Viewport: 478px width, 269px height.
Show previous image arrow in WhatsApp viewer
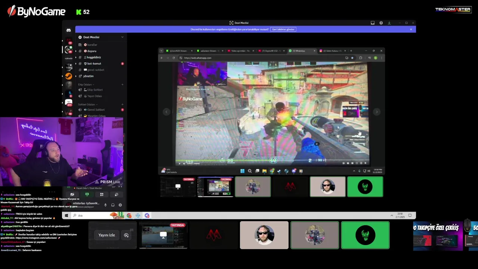click(x=166, y=112)
